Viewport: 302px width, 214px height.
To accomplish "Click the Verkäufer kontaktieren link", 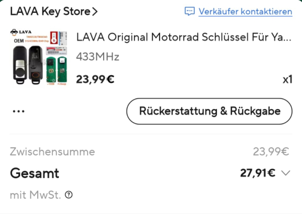I will (x=245, y=12).
